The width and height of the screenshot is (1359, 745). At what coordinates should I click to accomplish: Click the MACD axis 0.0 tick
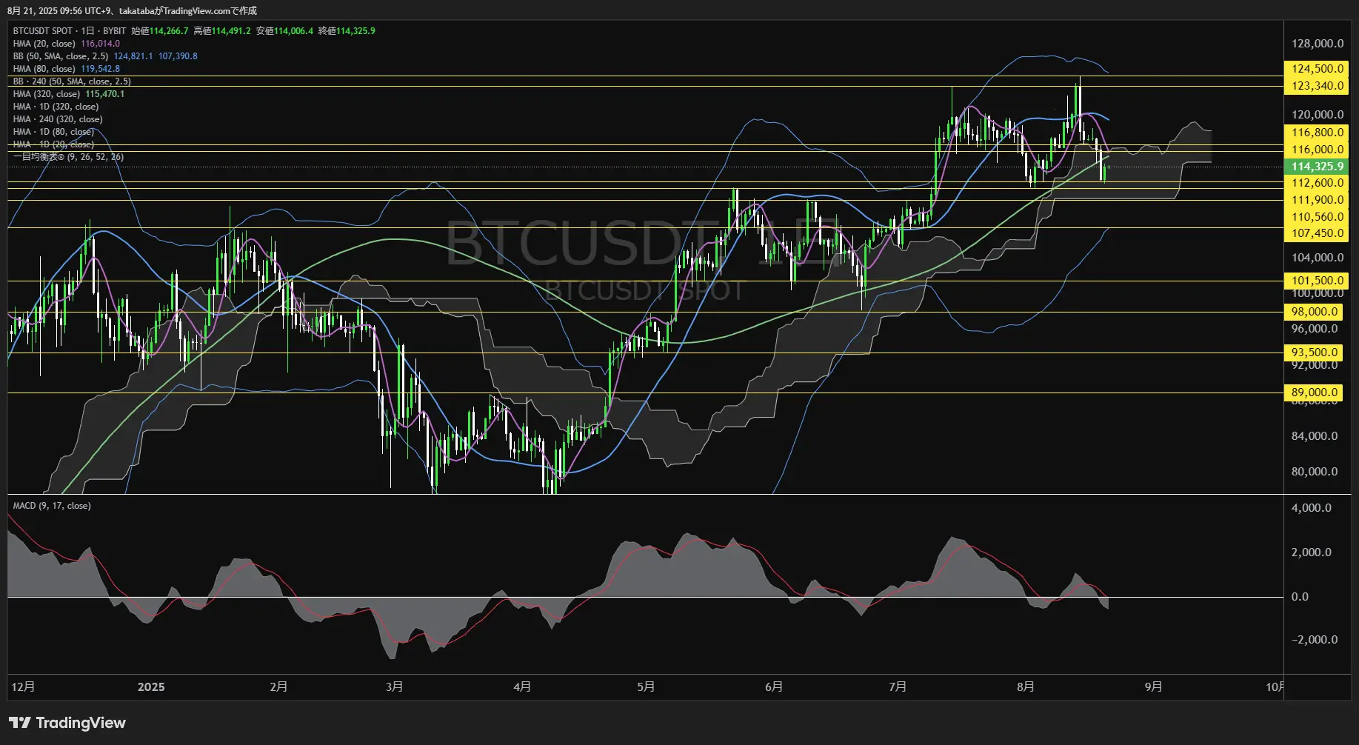coord(1300,597)
